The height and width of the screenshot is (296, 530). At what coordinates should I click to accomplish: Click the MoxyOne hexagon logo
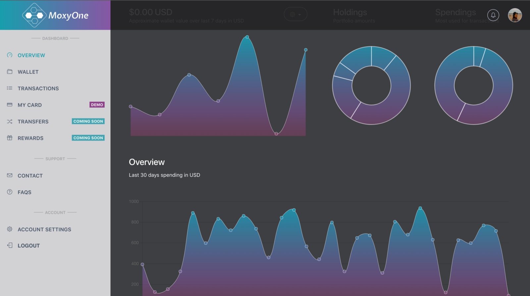point(34,15)
